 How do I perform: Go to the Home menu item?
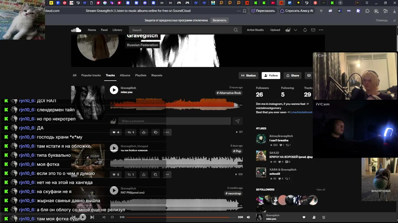coord(92,30)
